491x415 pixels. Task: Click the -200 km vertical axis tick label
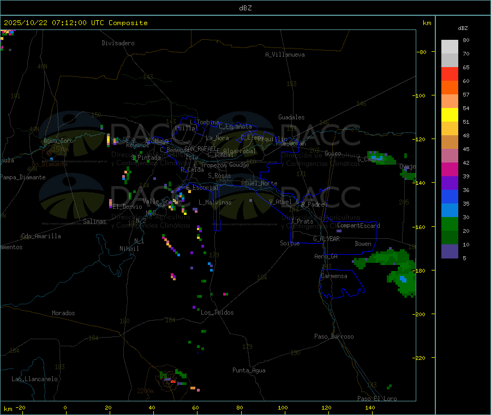pos(420,314)
